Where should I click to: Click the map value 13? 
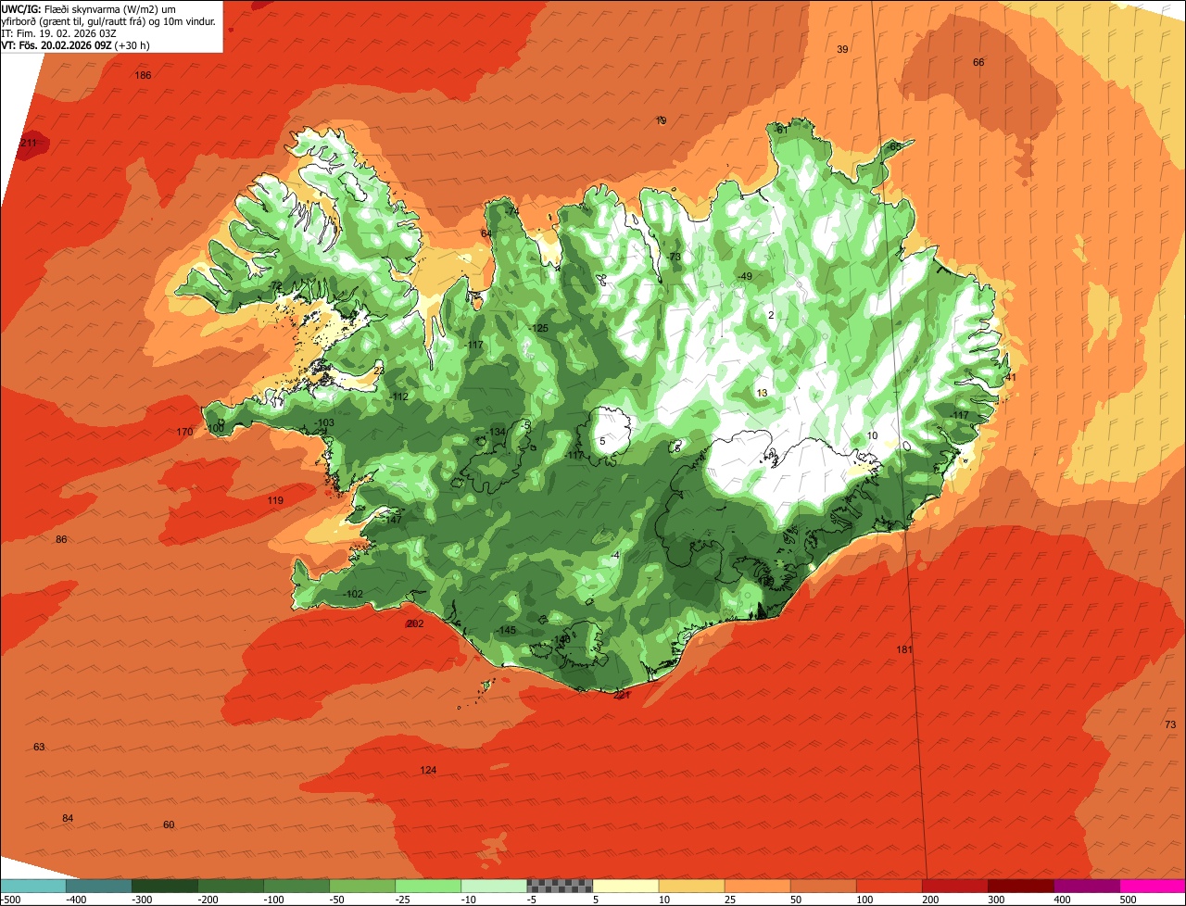[x=762, y=393]
